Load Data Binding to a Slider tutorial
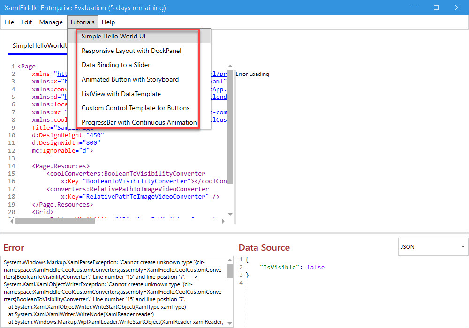 point(139,65)
